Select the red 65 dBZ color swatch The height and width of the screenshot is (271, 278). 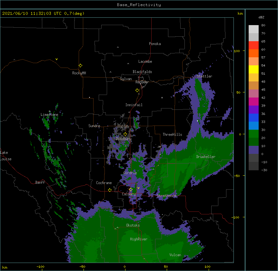253,45
